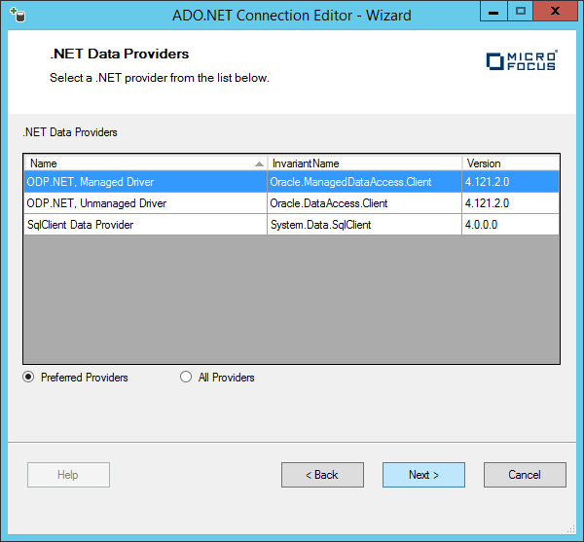The width and height of the screenshot is (584, 542).
Task: Sort by the Version column header
Action: (x=511, y=163)
